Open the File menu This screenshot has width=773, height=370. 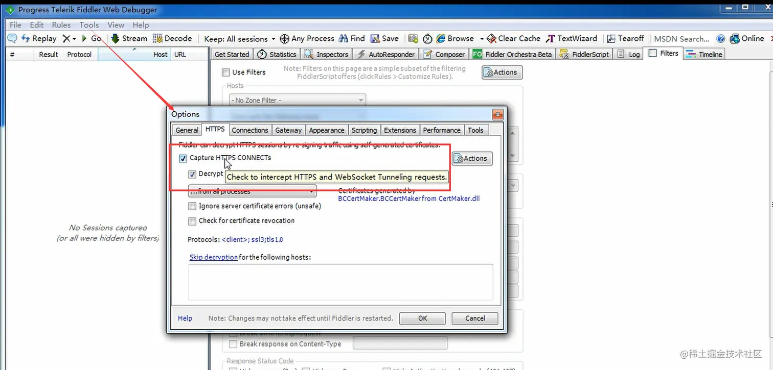click(15, 24)
